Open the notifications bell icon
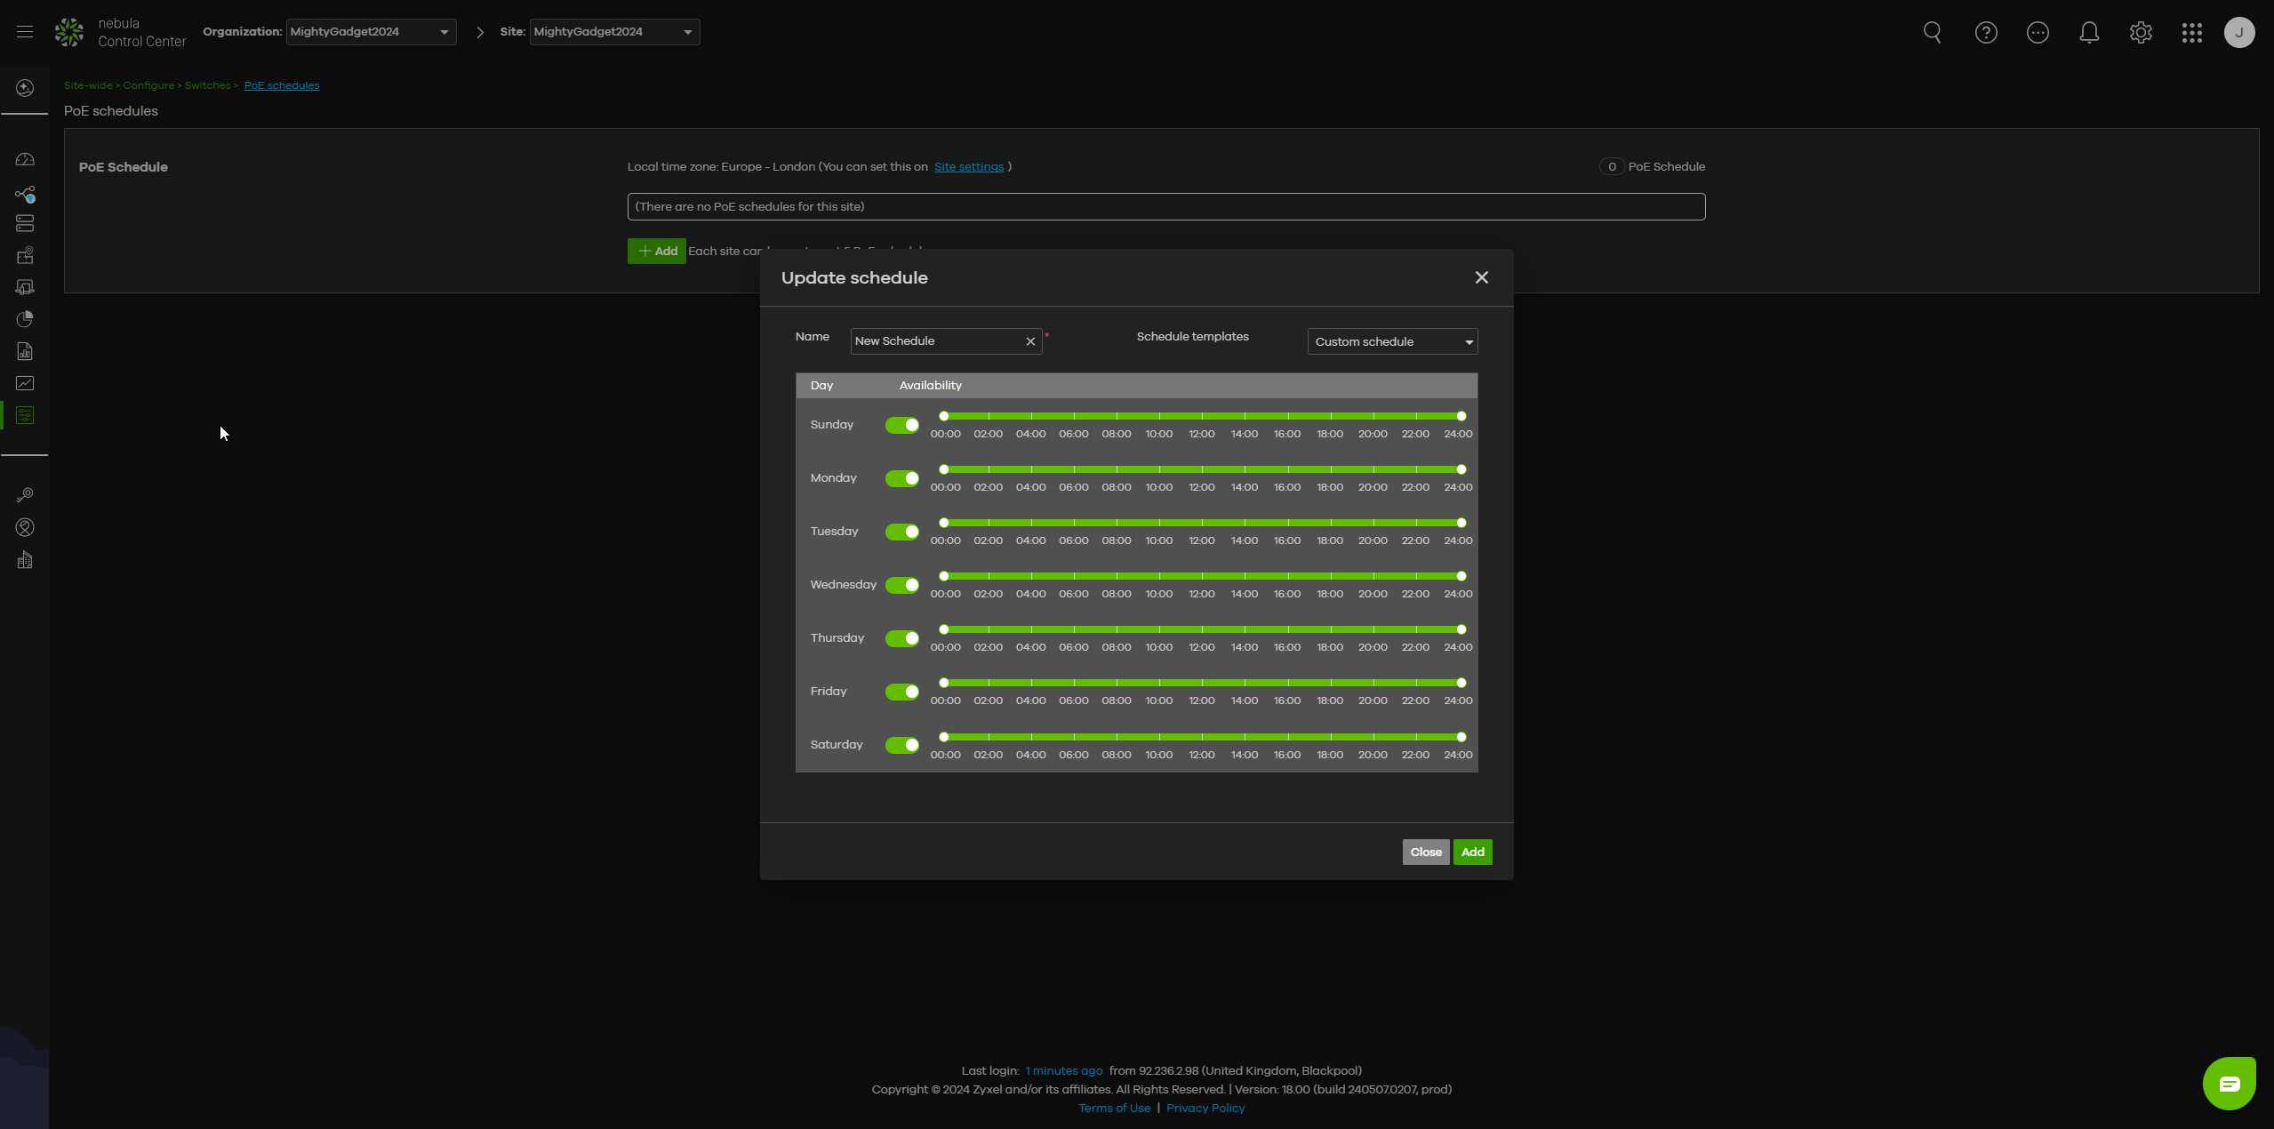This screenshot has width=2274, height=1129. [x=2089, y=33]
